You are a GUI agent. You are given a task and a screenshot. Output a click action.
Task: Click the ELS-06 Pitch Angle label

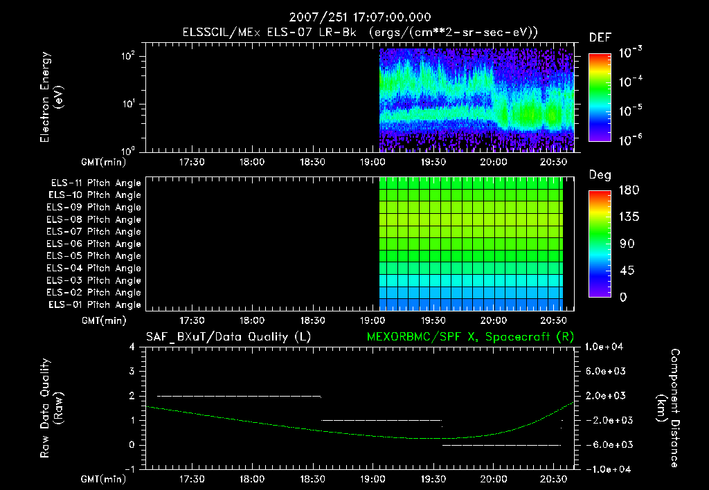(x=93, y=244)
